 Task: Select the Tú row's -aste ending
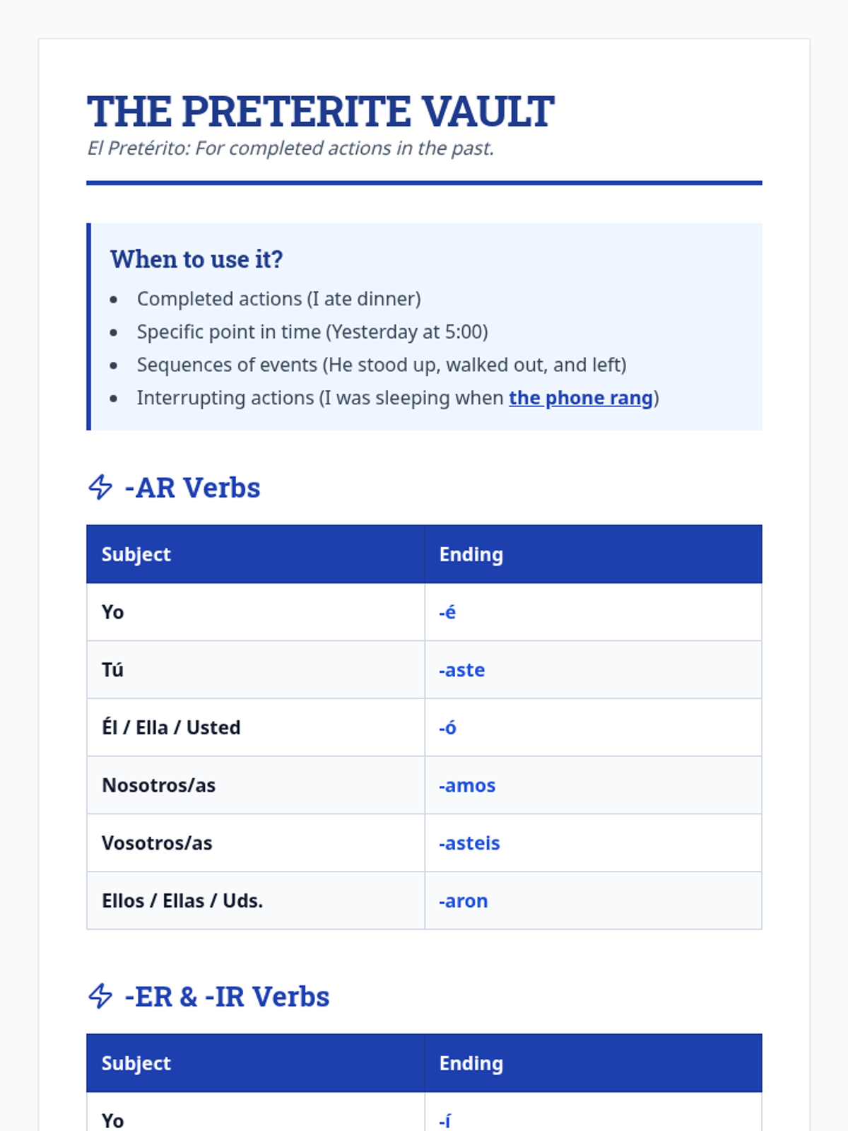[462, 670]
